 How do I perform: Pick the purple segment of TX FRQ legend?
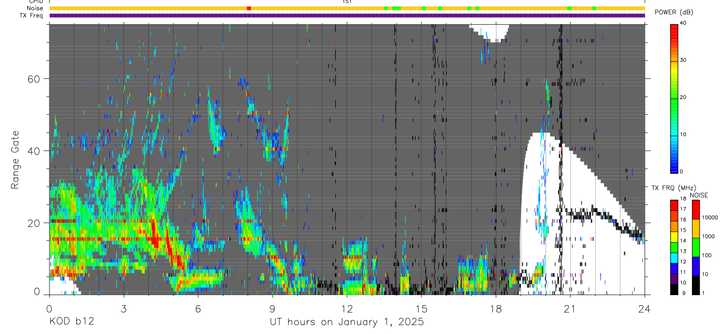point(674,279)
